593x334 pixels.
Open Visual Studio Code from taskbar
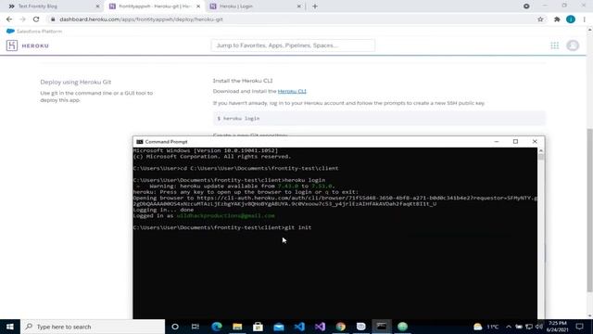pos(299,327)
